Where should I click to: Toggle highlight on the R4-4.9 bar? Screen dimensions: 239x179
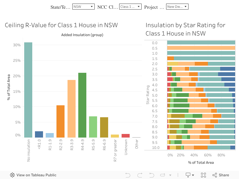pyautogui.click(x=82, y=104)
